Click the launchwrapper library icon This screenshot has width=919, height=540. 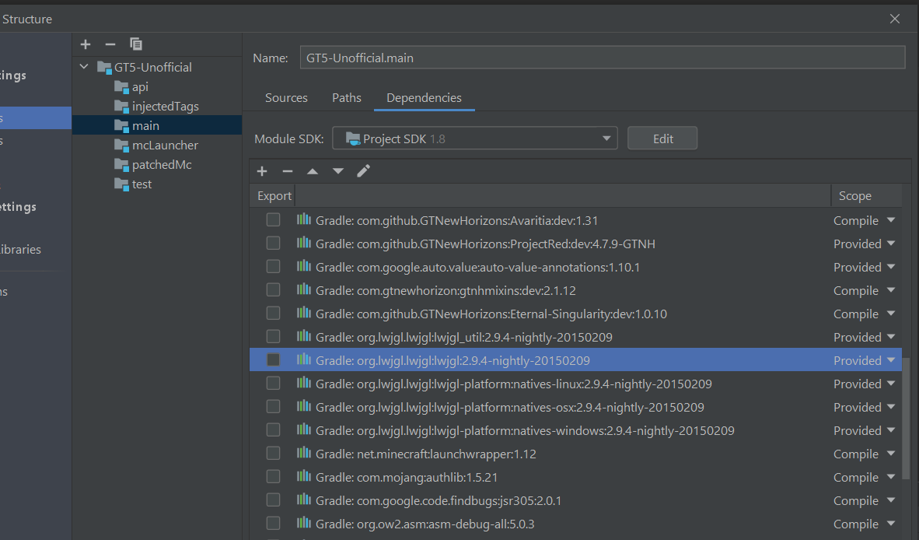[303, 453]
